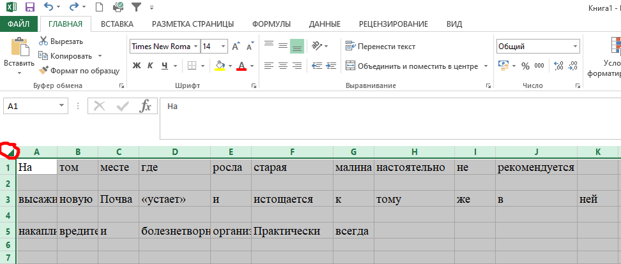Open the Name Box dropdown arrow
Screen dimensions: 621x264
pyautogui.click(x=61, y=106)
